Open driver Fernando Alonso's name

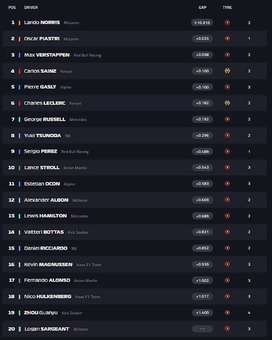click(48, 280)
